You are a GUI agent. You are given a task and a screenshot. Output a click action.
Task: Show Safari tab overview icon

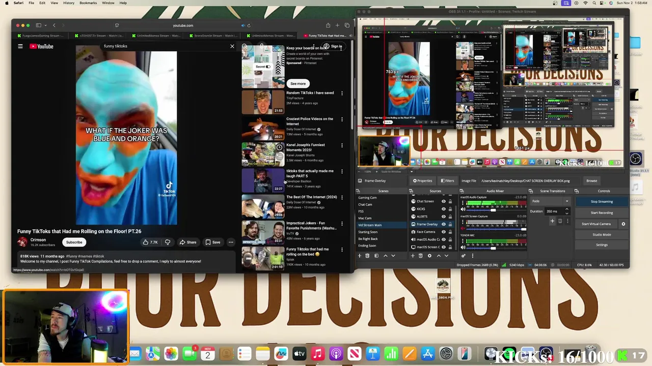tap(347, 25)
